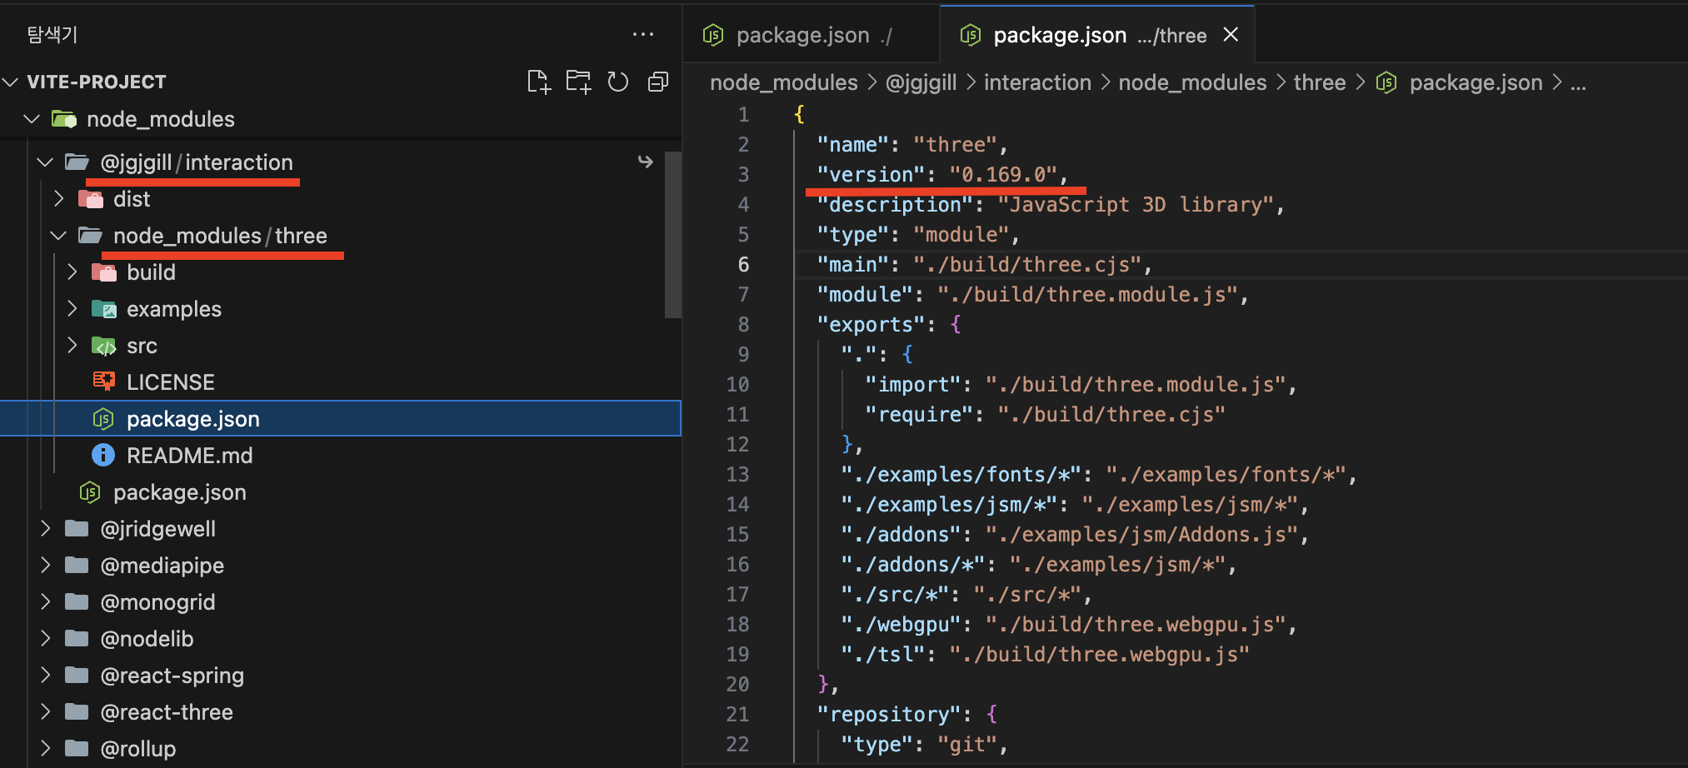The height and width of the screenshot is (768, 1688).
Task: Click the dist folder icon
Action: [91, 199]
